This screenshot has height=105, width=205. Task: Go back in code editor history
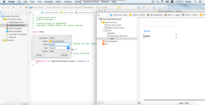pos(34,13)
